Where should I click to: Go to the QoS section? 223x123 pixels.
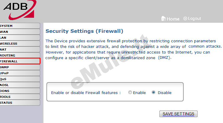20,79
